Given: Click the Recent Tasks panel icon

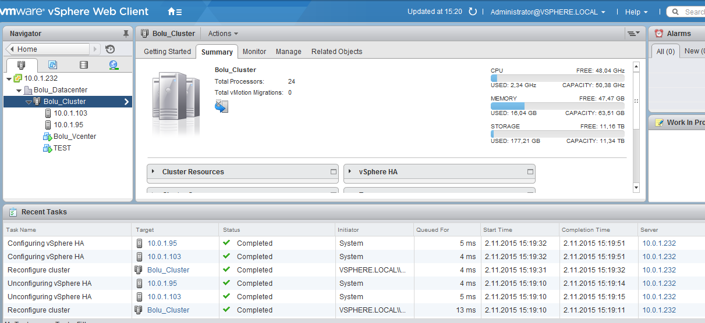Looking at the screenshot, I should [13, 212].
